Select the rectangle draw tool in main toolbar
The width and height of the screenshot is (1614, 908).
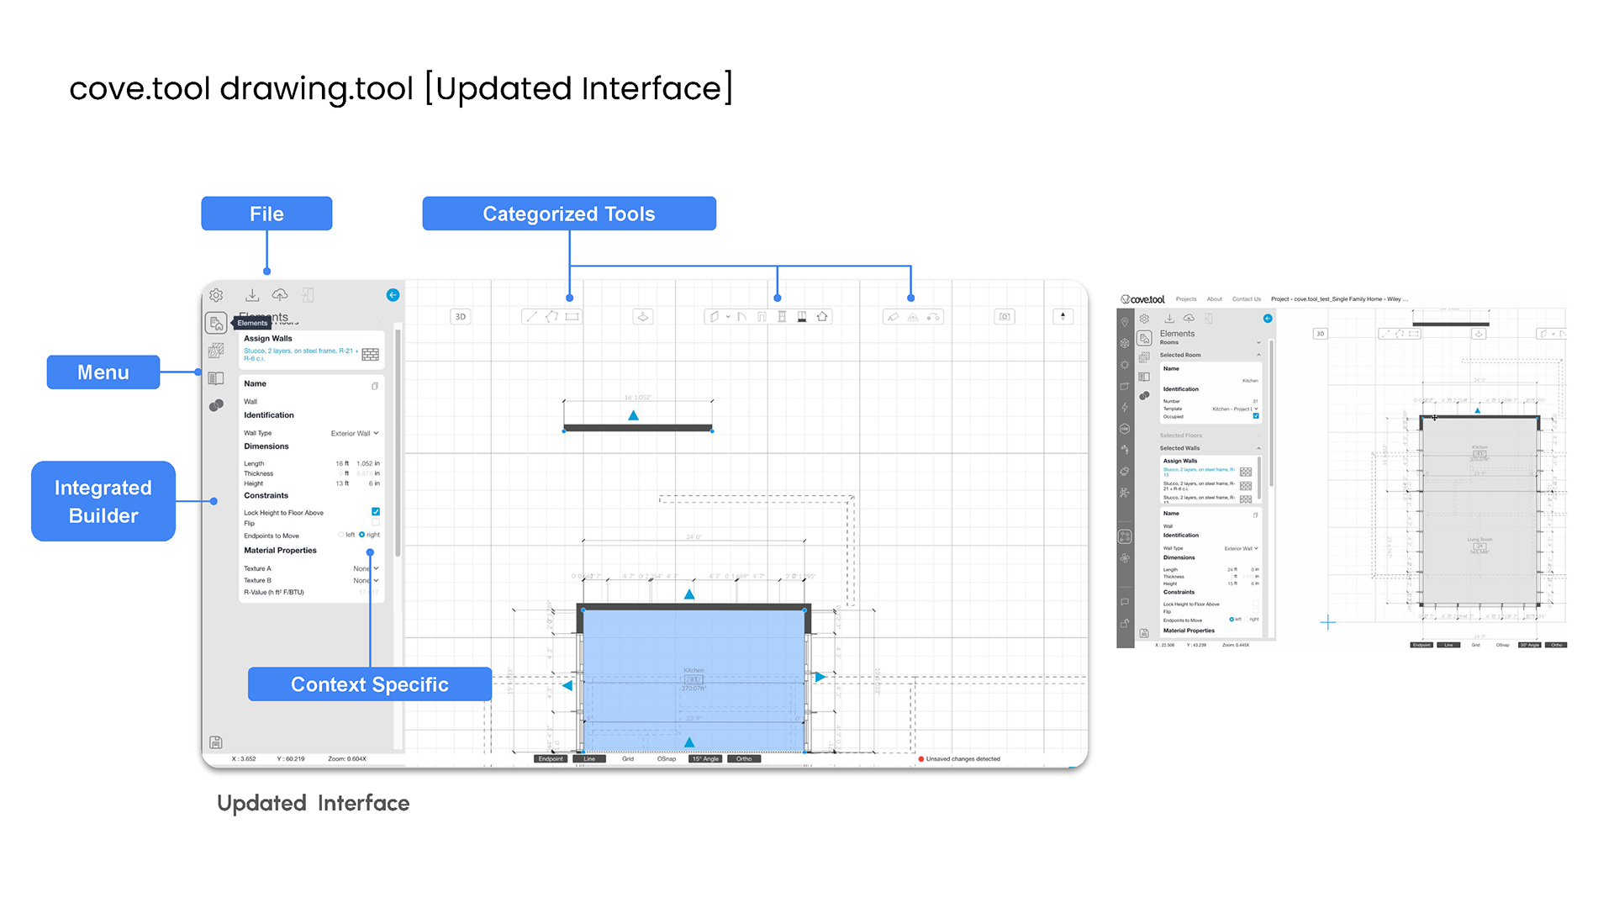pos(572,317)
